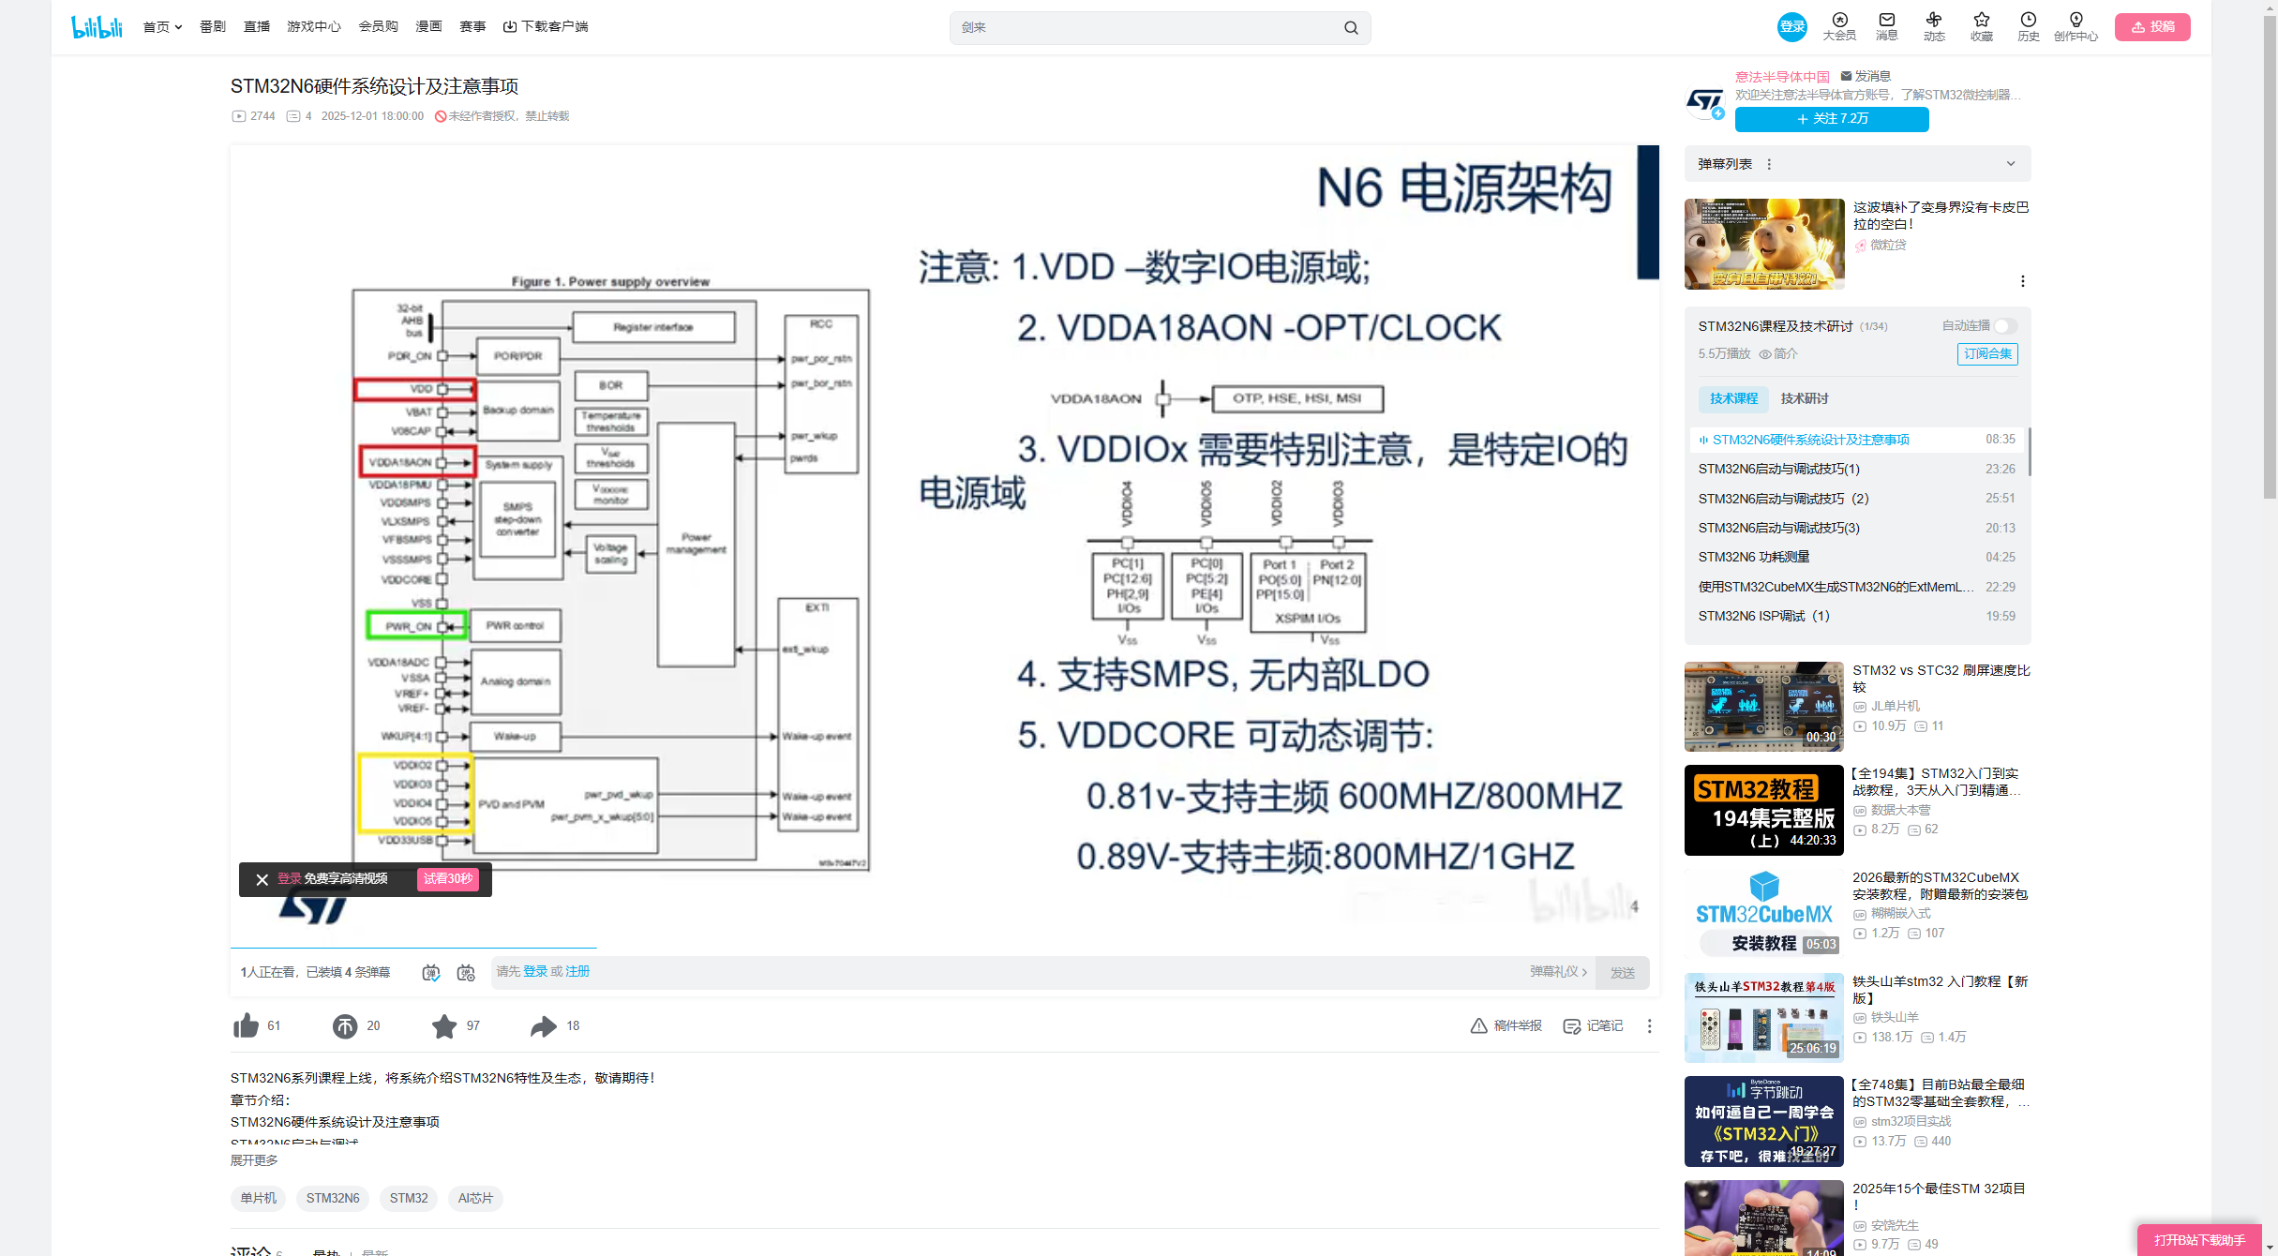Play STM32N6 ISP调试 (1) episode

coord(1857,617)
